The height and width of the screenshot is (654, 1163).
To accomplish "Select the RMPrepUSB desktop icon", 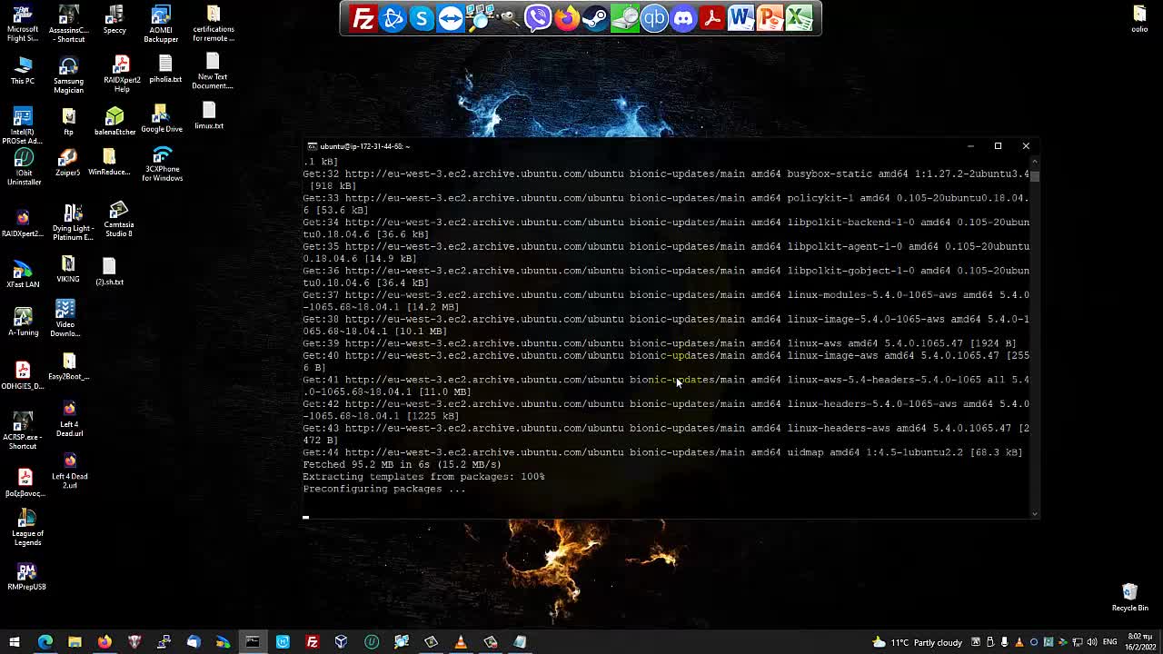I will point(26,577).
